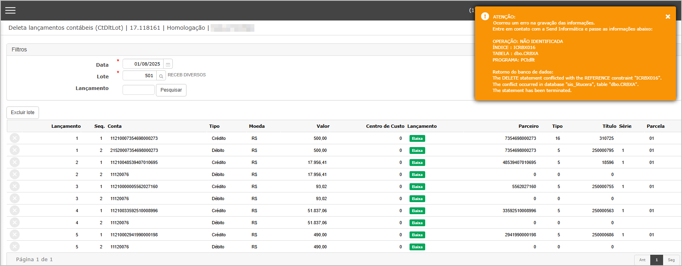
Task: Delete row with account 21520007354698000273
Action: pyautogui.click(x=14, y=150)
